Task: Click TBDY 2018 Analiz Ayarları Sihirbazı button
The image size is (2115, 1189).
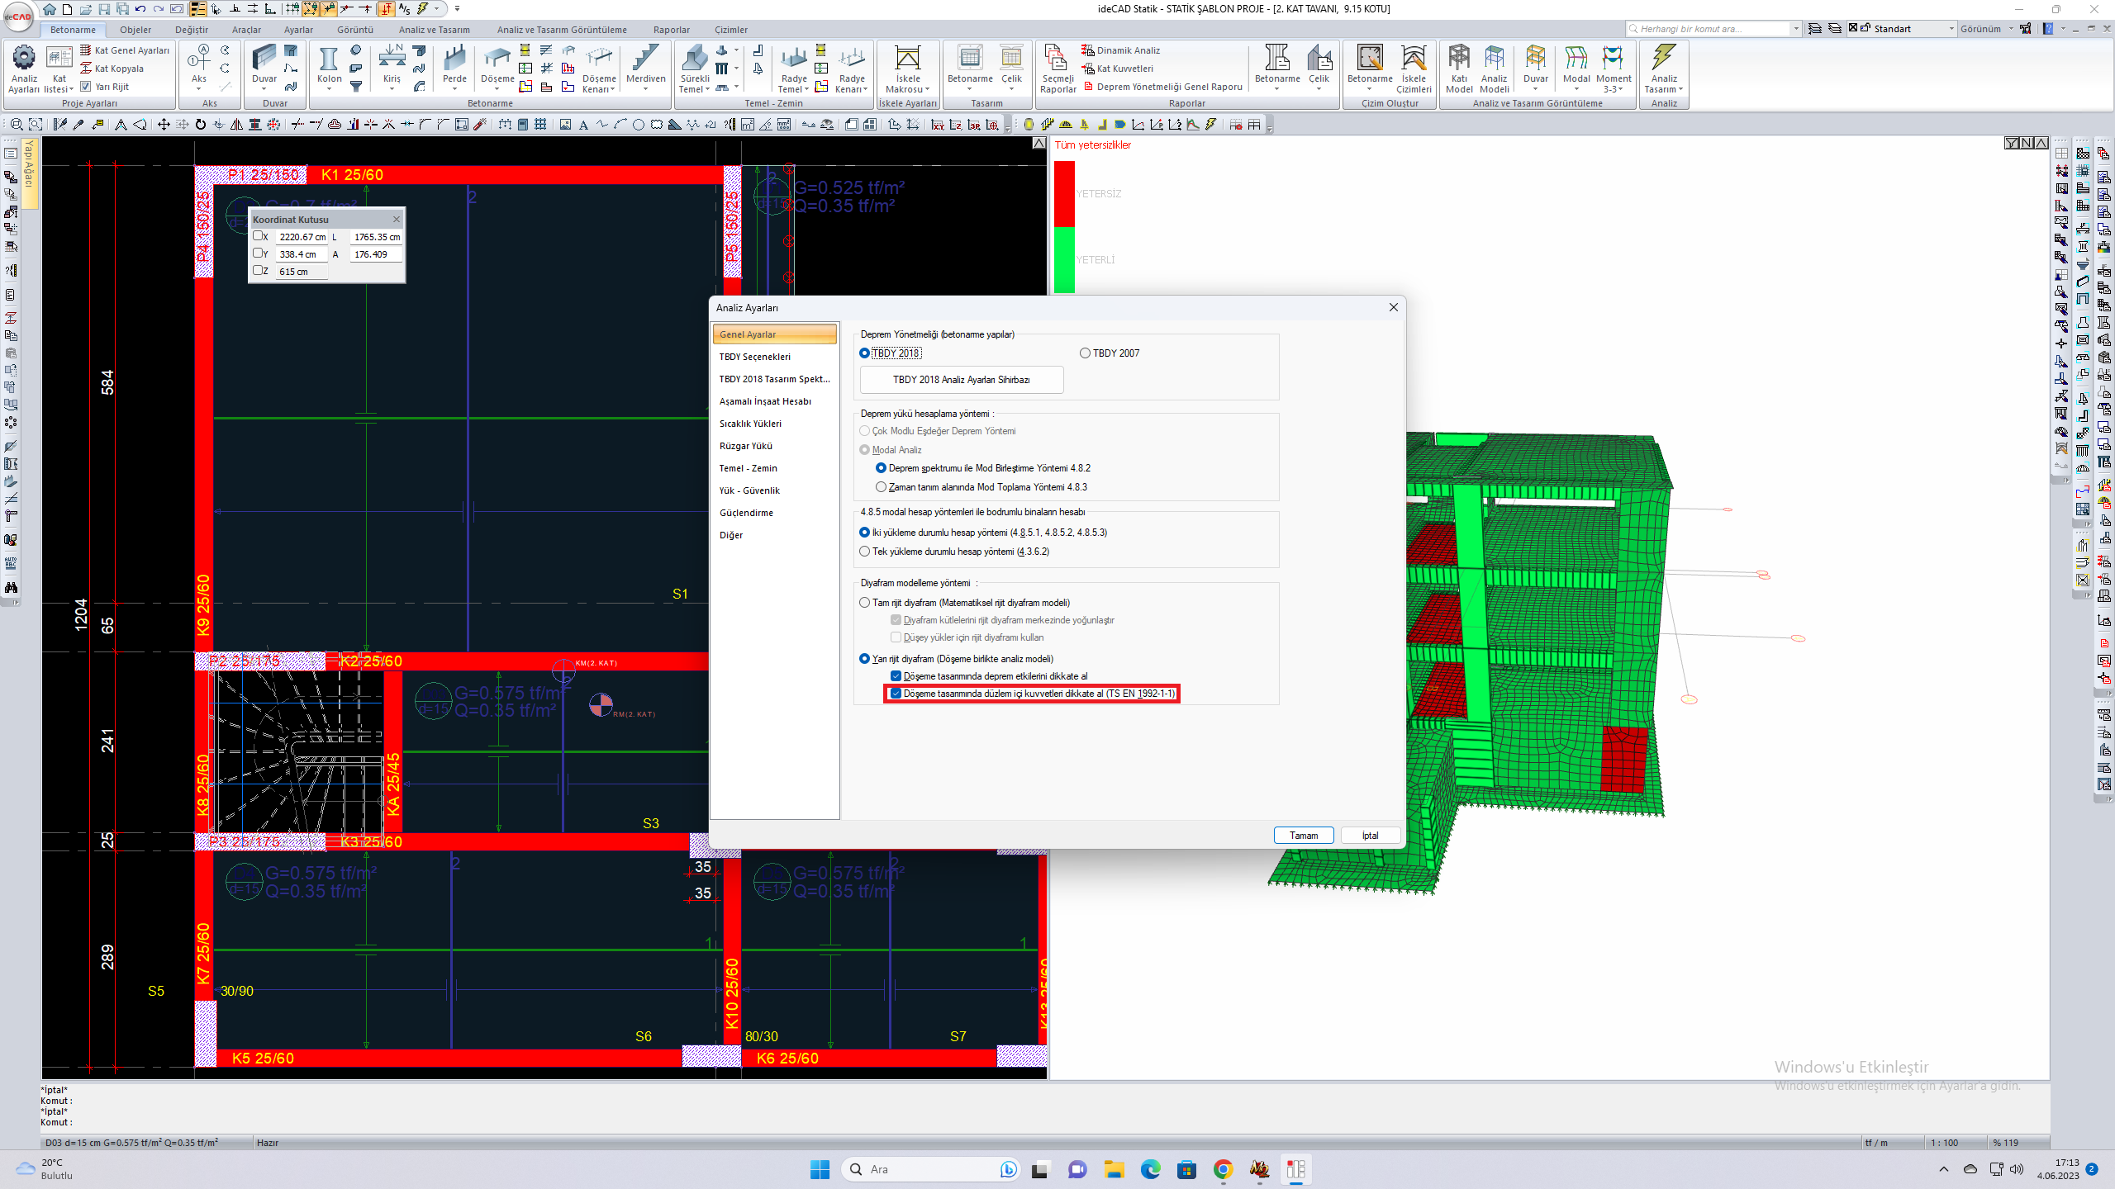Action: coord(962,380)
